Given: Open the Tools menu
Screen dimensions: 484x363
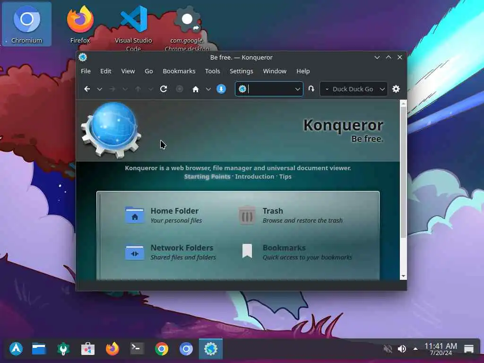Looking at the screenshot, I should 212,71.
